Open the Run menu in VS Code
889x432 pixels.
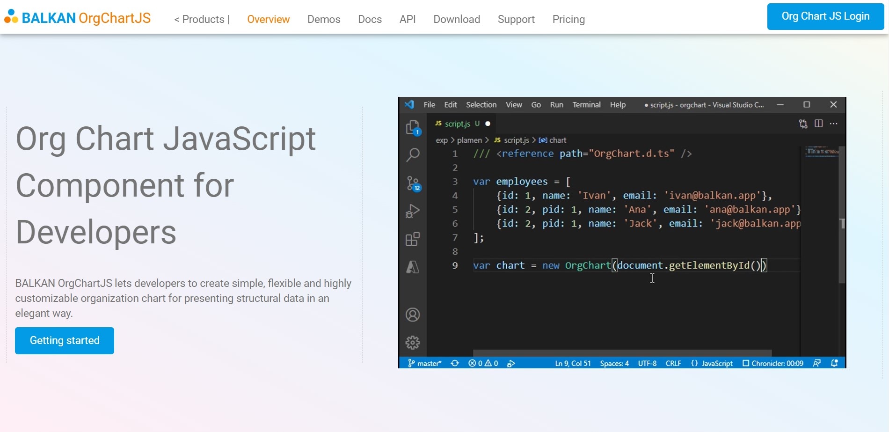[x=557, y=105]
